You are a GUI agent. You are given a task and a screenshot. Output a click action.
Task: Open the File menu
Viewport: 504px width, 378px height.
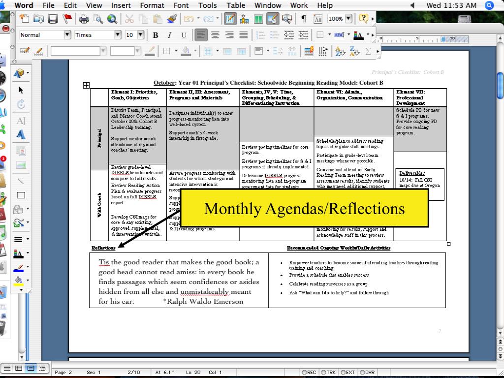tap(49, 5)
